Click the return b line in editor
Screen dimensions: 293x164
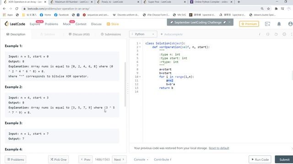click(166, 88)
